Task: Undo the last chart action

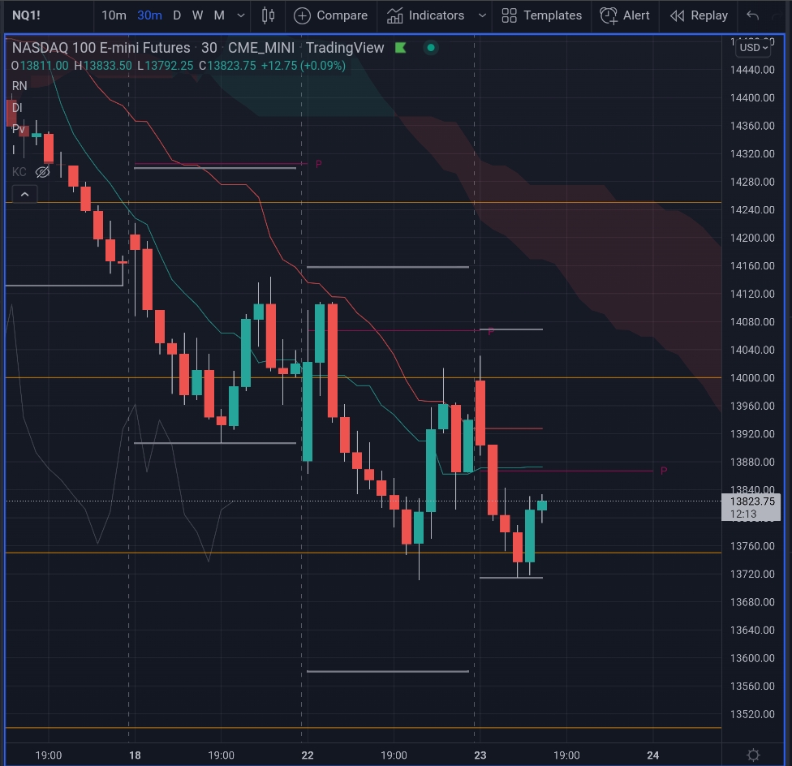Action: pos(752,15)
